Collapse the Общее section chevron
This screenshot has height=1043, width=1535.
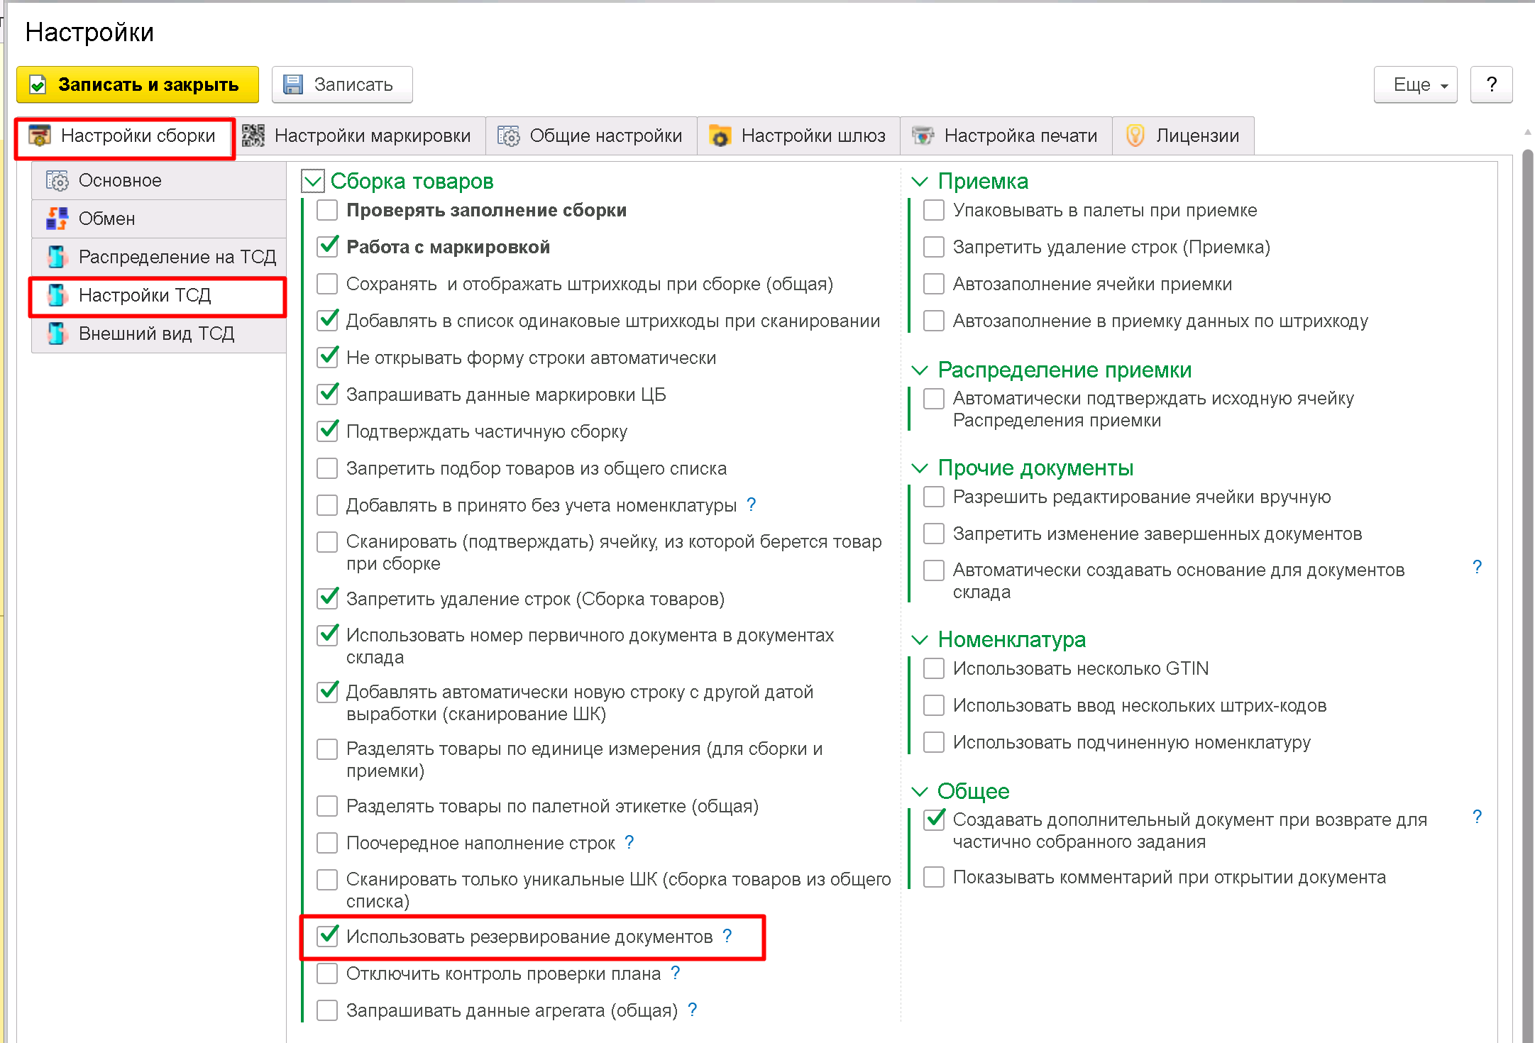click(x=920, y=792)
